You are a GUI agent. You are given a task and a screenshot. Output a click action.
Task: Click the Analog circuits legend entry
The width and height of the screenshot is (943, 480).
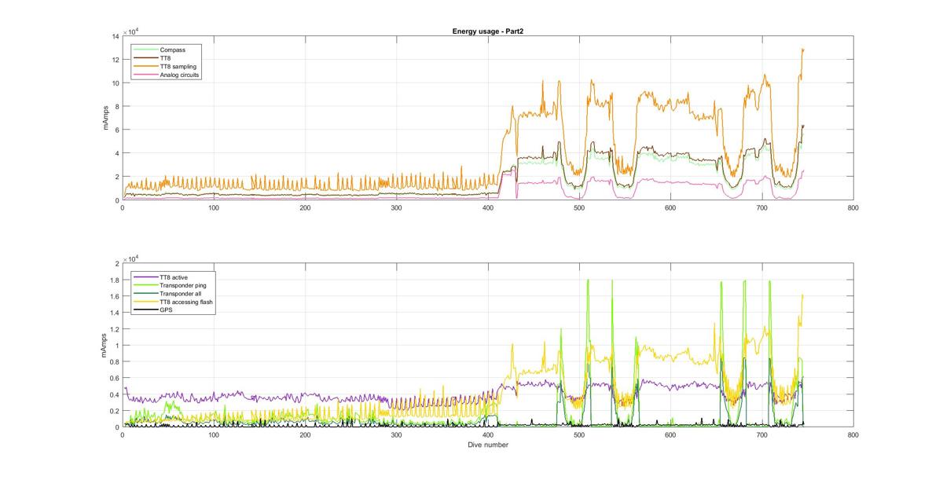179,75
